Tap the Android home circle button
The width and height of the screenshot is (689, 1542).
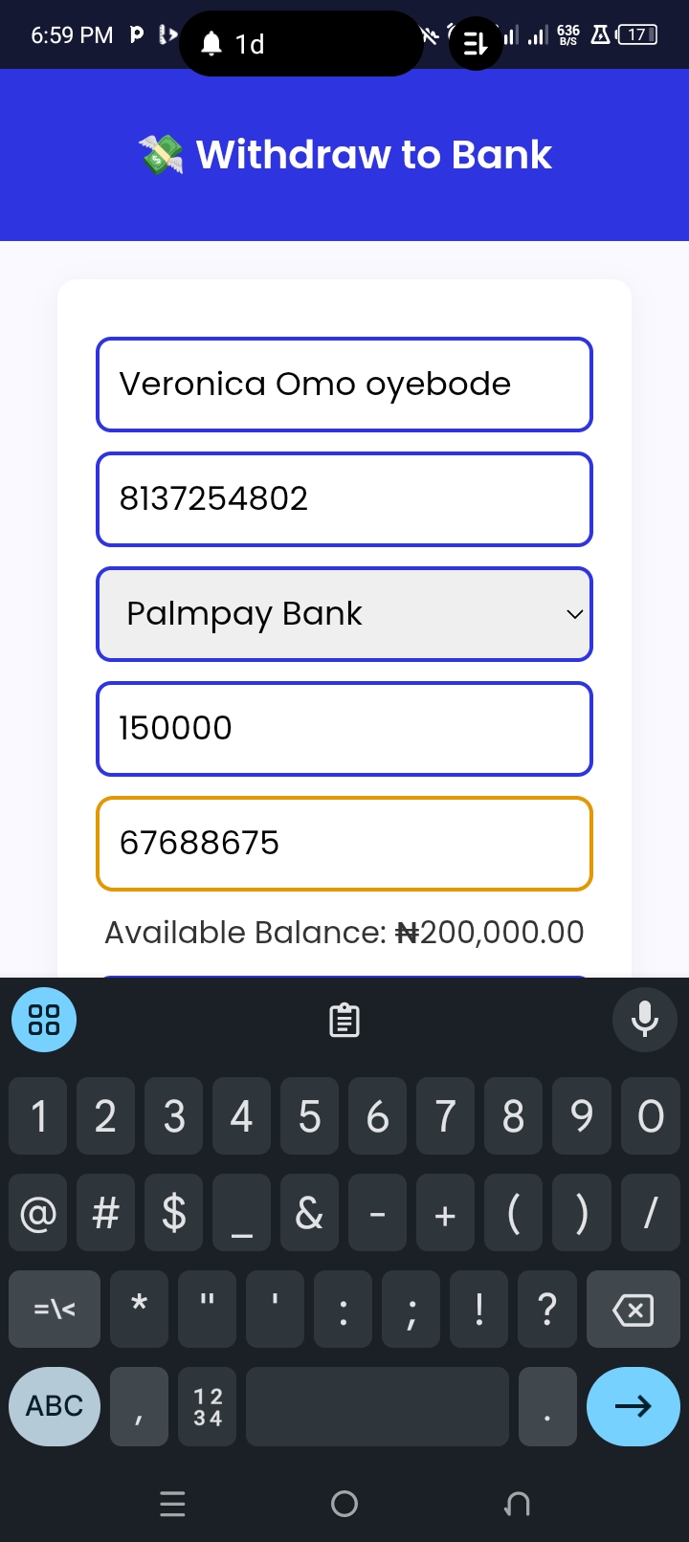pyautogui.click(x=344, y=1504)
